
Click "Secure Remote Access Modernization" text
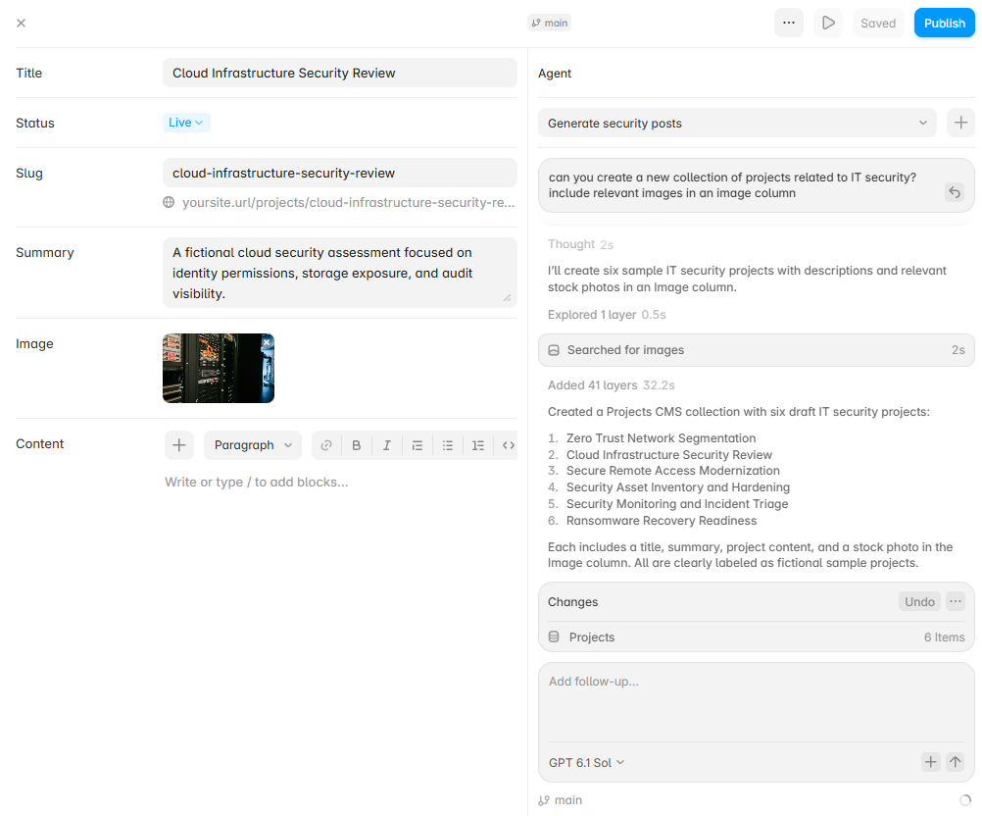(x=672, y=471)
